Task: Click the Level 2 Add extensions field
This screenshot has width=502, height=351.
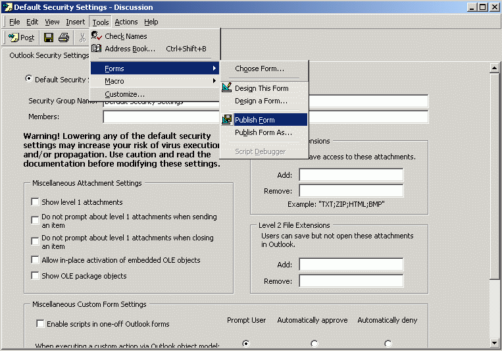Action: 351,265
